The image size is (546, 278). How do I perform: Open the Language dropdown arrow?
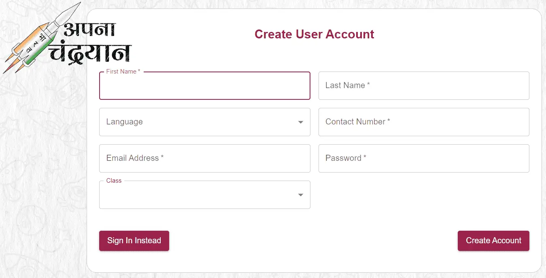point(300,122)
